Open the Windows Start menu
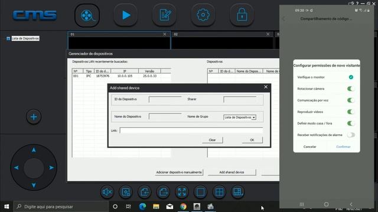The width and height of the screenshot is (378, 212). (x=6, y=207)
